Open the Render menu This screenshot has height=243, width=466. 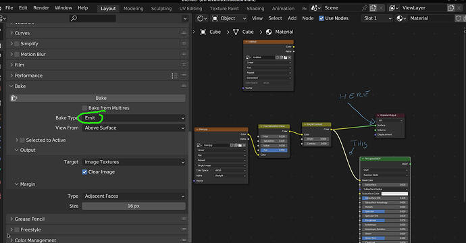pos(41,8)
